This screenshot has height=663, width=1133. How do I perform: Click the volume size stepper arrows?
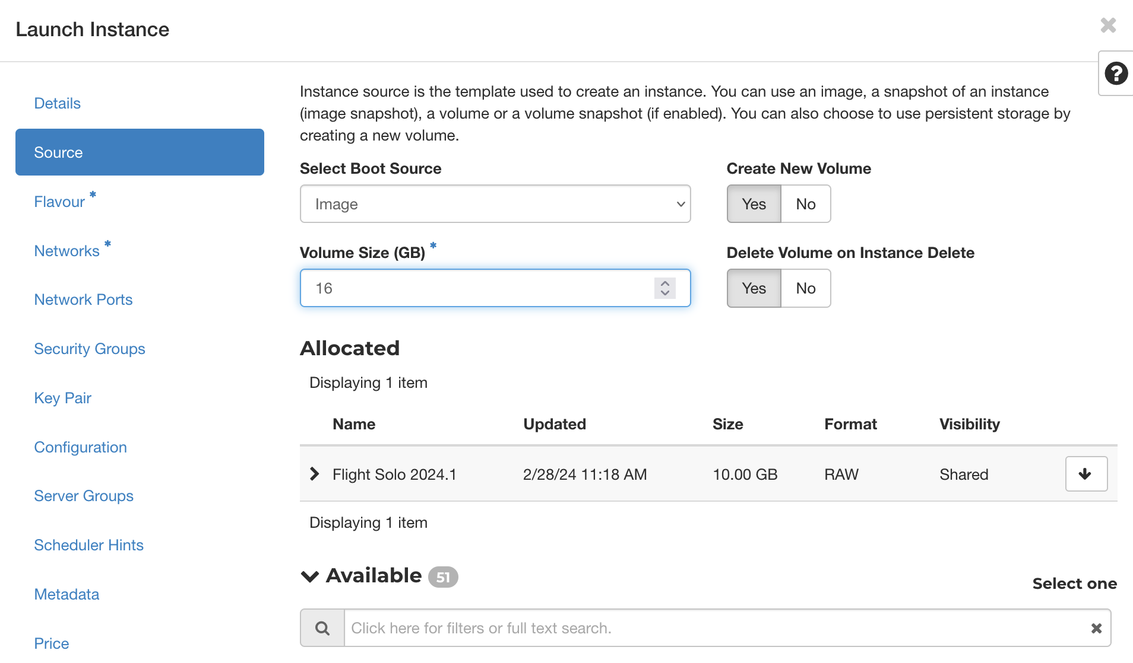coord(665,288)
